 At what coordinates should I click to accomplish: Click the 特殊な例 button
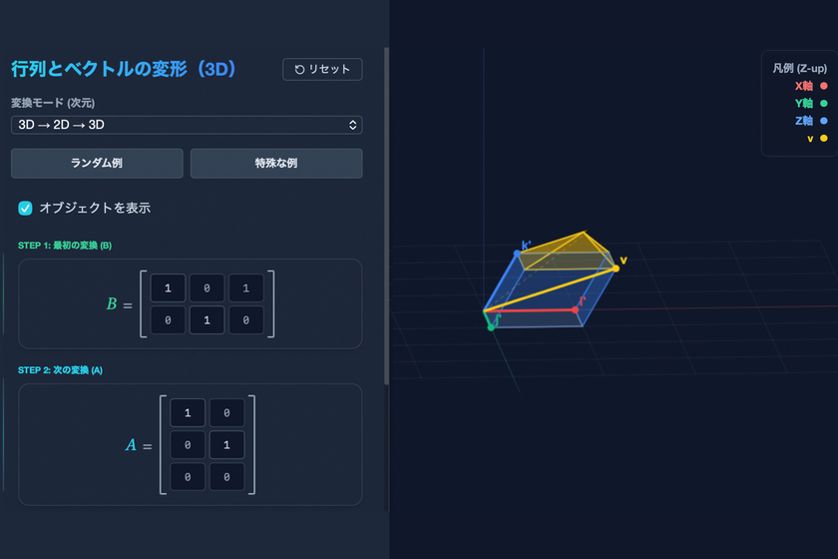276,163
